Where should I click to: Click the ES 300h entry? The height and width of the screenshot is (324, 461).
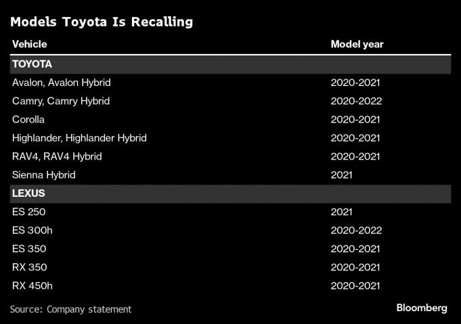coord(32,230)
